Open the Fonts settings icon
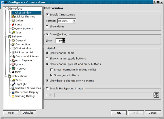Screen dimensions: 164x119 pos(13,25)
